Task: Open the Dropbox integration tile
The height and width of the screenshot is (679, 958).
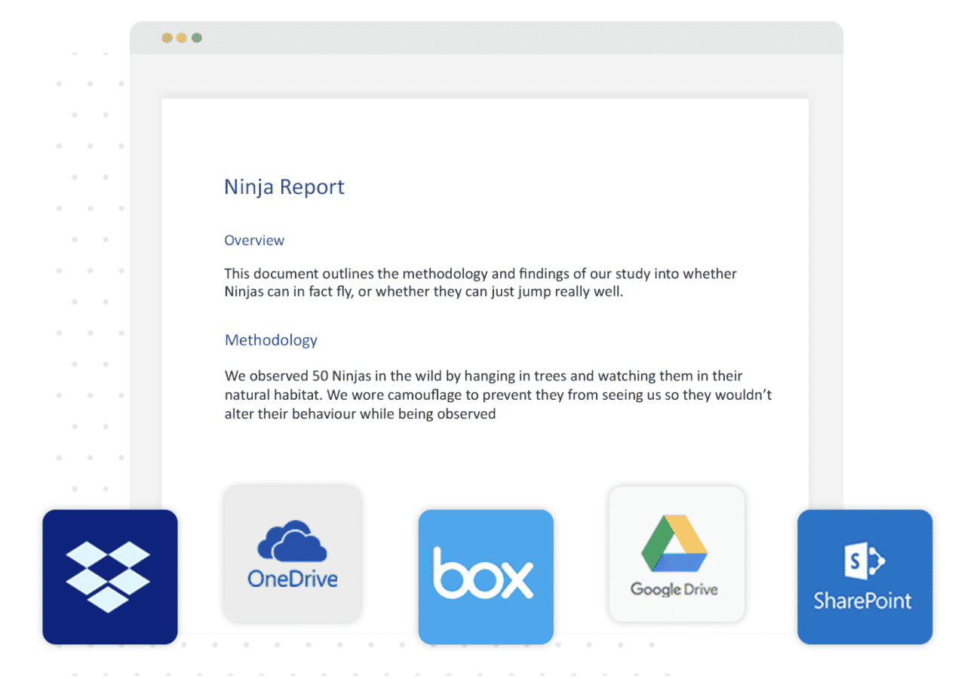Action: [x=110, y=577]
